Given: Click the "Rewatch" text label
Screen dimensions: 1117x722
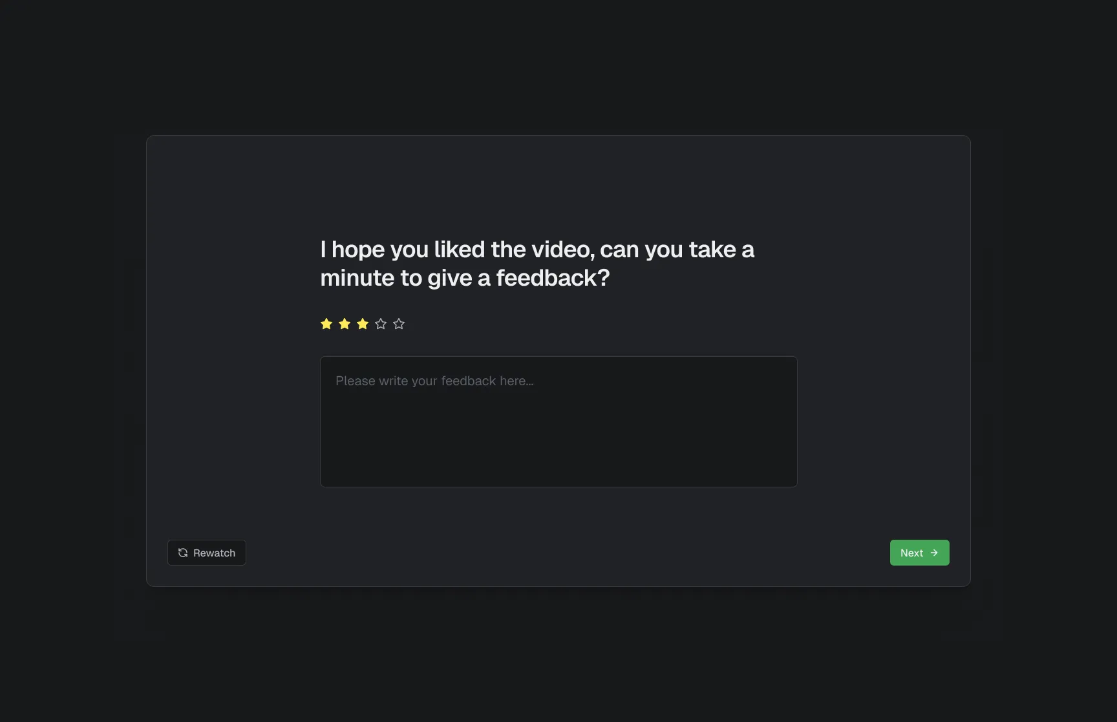Looking at the screenshot, I should [x=214, y=553].
